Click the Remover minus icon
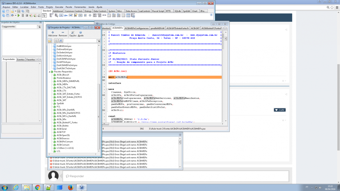Screen dimensions: 340x191 pos(63,33)
